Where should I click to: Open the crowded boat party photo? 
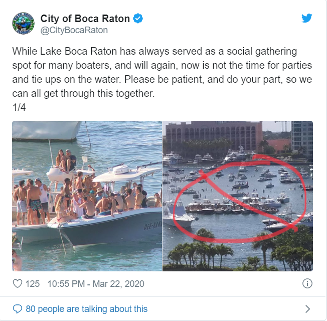(x=87, y=196)
